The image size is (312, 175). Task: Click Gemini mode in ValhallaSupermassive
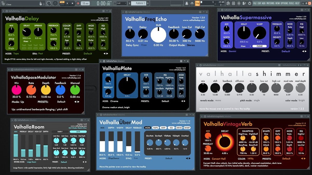(x=232, y=51)
